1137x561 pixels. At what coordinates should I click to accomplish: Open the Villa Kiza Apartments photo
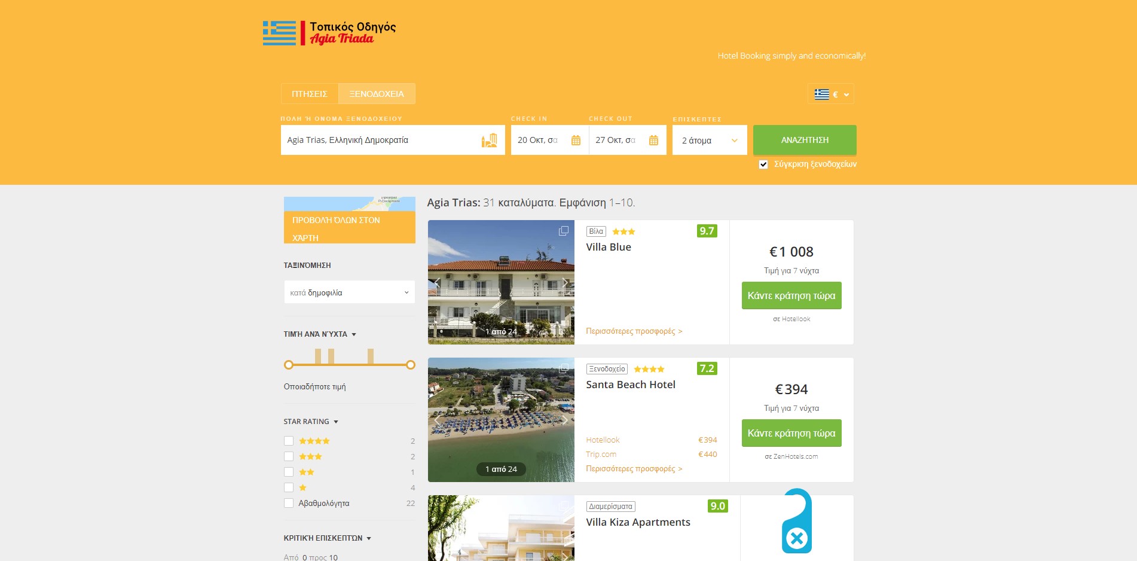[x=501, y=528]
